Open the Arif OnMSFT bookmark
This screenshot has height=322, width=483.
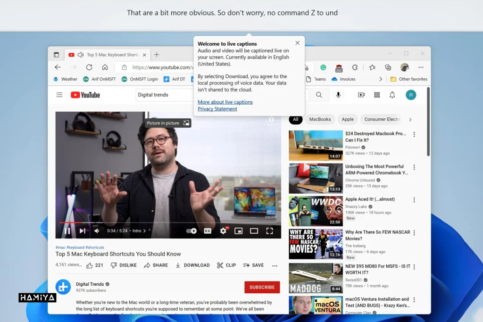(100, 79)
